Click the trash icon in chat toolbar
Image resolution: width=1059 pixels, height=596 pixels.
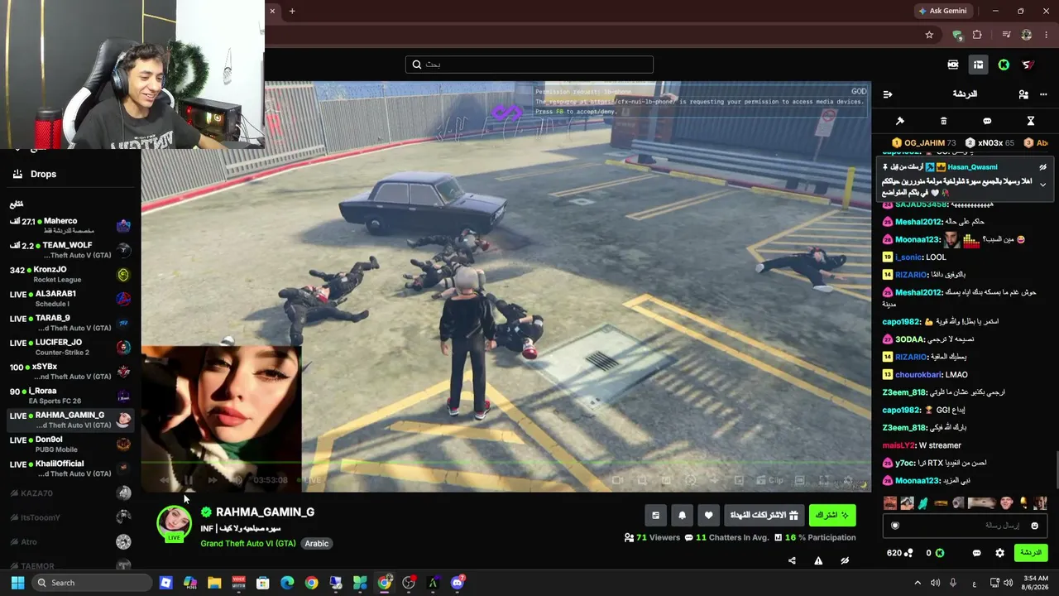pyautogui.click(x=944, y=121)
